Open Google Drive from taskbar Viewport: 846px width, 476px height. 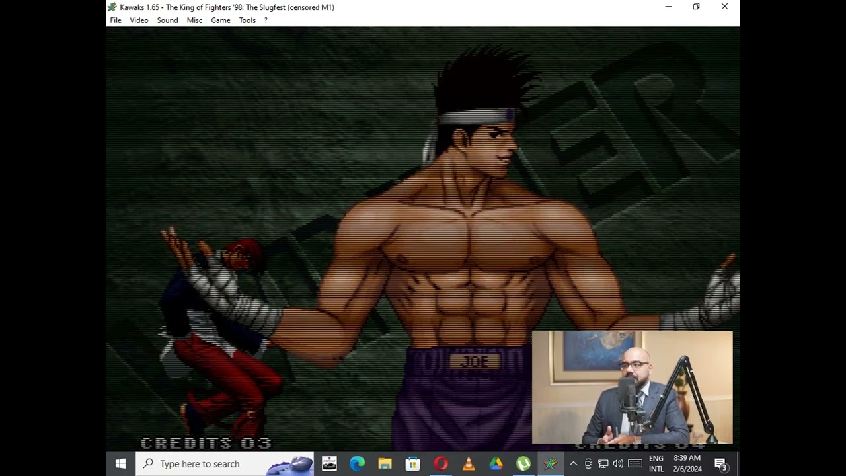tap(496, 464)
